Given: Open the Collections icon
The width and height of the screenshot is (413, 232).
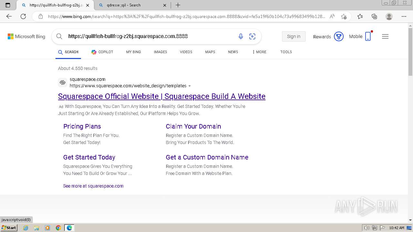Looking at the screenshot, I should 374,16.
